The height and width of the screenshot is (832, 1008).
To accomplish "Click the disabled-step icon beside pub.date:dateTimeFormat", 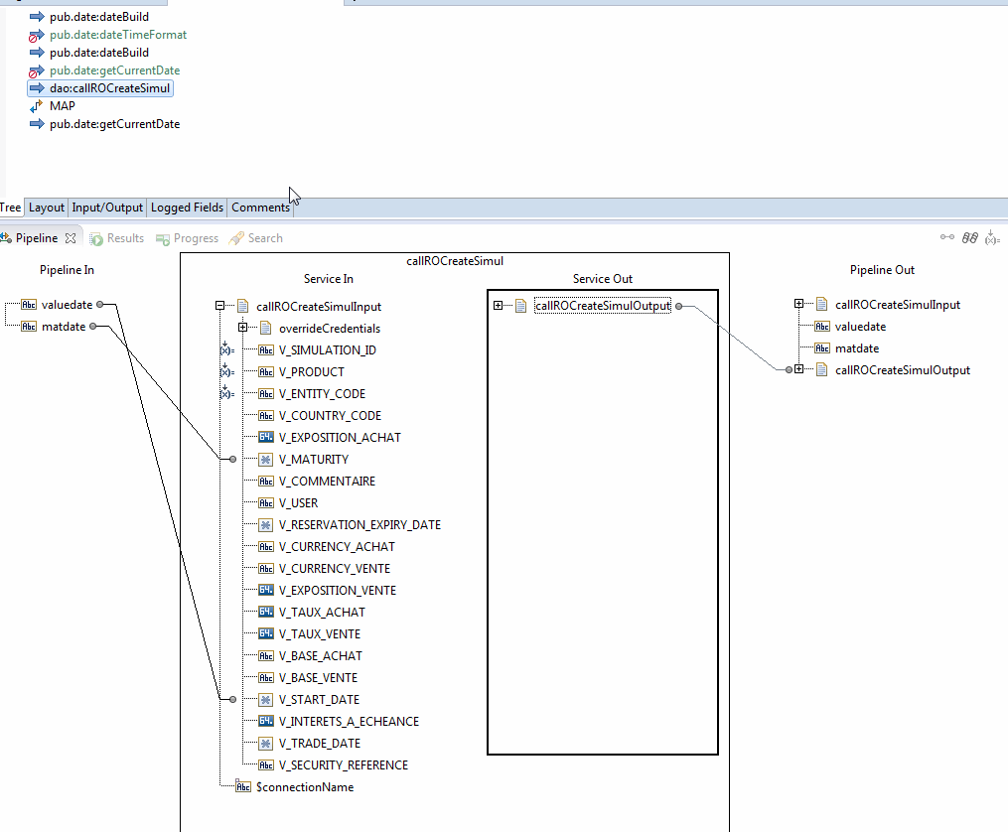I will point(37,36).
